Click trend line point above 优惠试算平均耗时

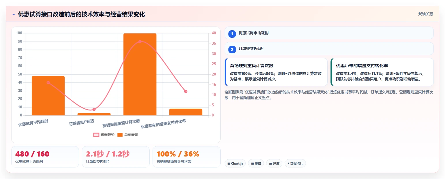48,83
